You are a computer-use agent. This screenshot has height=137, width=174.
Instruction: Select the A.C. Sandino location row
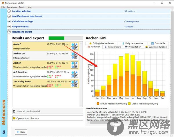[46, 74]
